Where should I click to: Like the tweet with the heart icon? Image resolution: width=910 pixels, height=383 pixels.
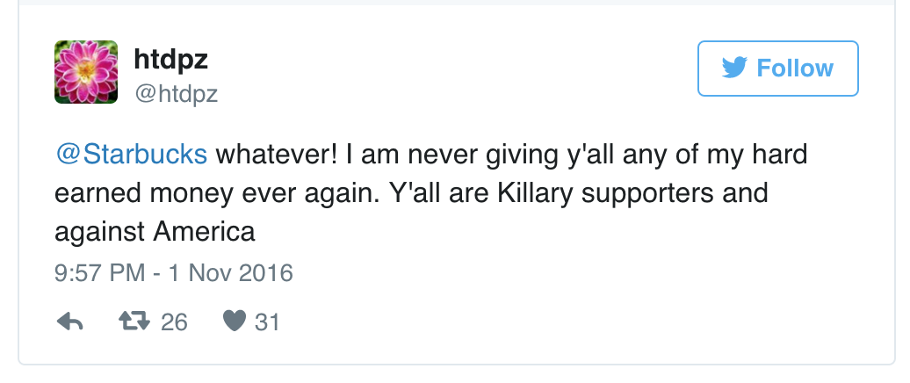pos(233,322)
